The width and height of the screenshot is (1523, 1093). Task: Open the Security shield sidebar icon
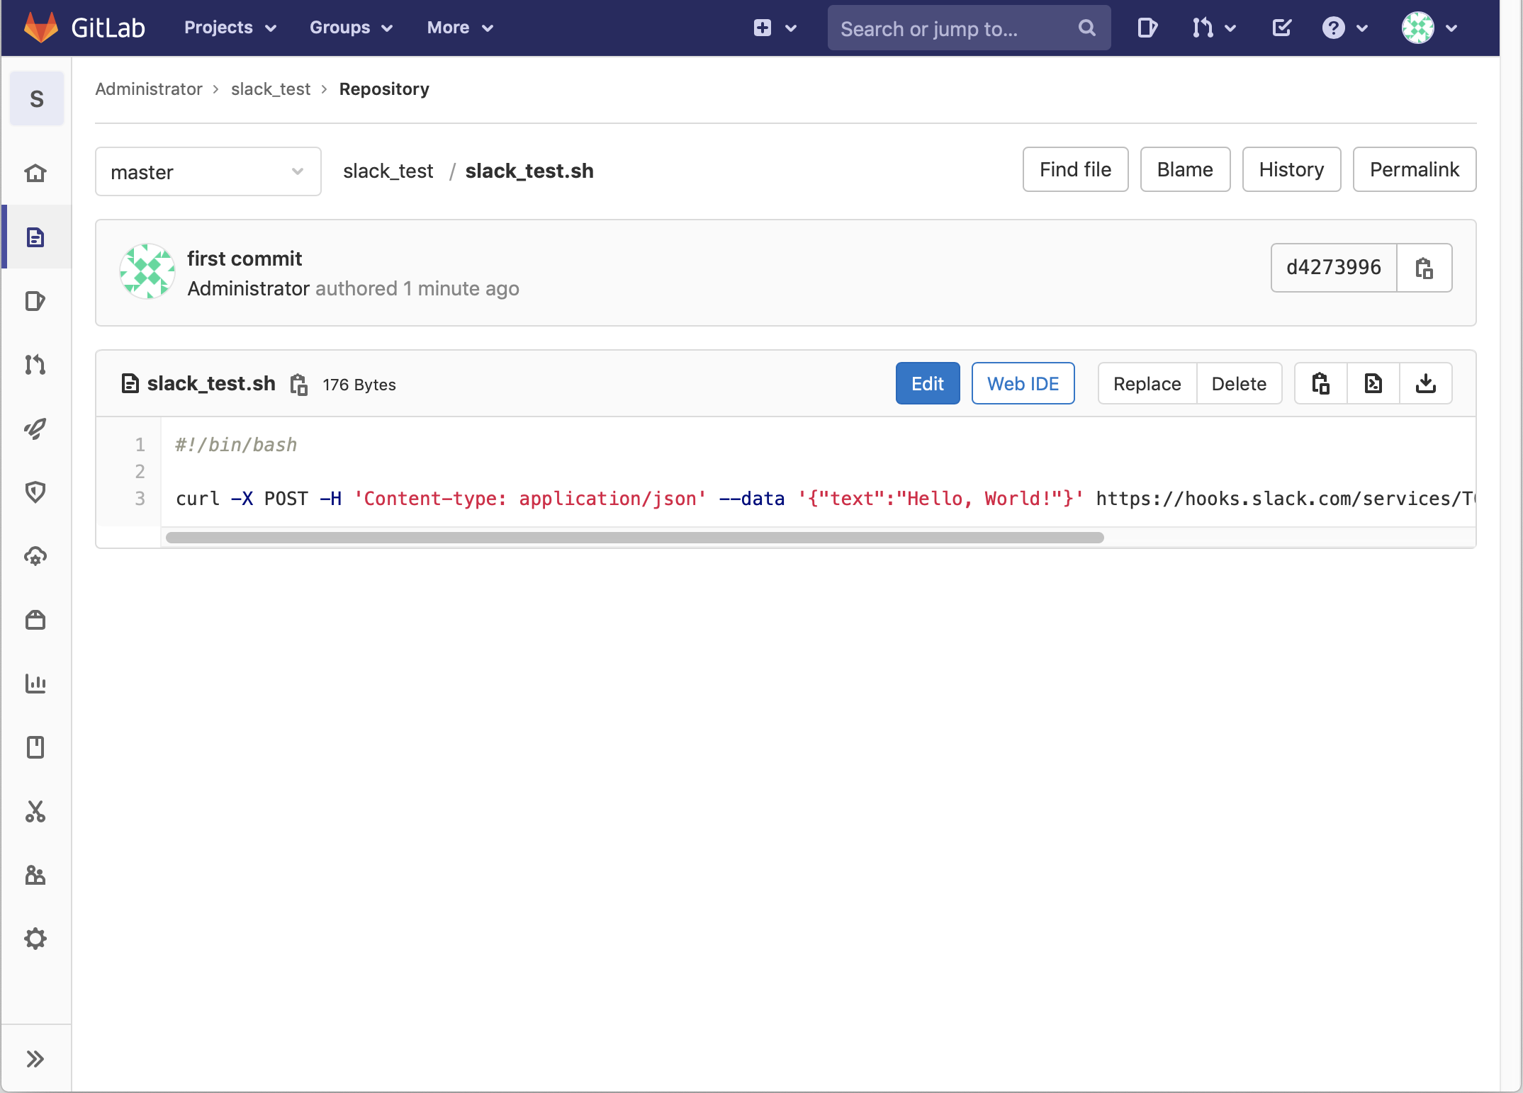35,492
